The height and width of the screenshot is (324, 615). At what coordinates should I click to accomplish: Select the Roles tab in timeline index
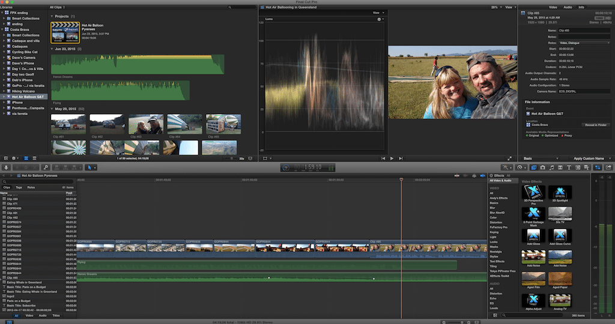click(31, 187)
